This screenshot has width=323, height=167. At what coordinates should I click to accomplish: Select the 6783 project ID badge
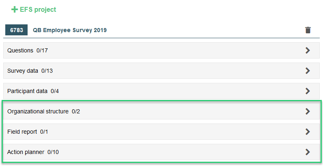[x=17, y=30]
